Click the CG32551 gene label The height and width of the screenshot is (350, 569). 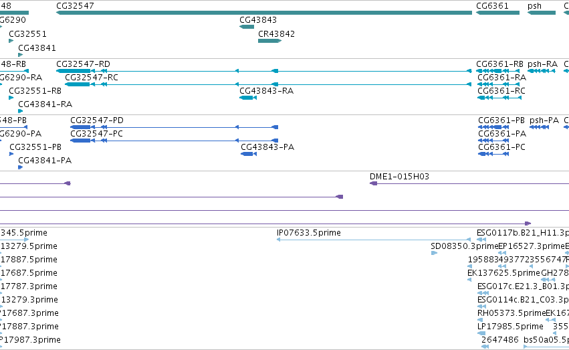(27, 33)
